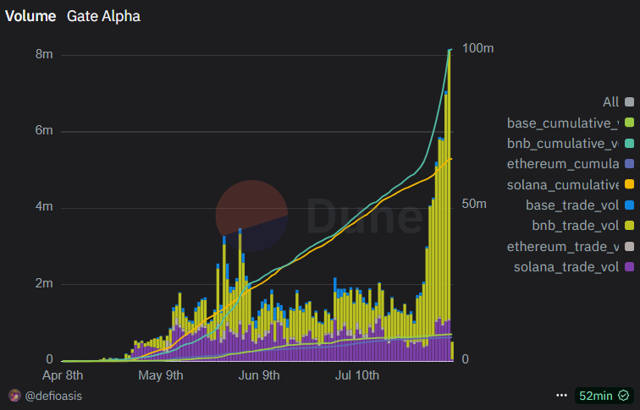Click the @defioasis avatar icon

pyautogui.click(x=14, y=396)
